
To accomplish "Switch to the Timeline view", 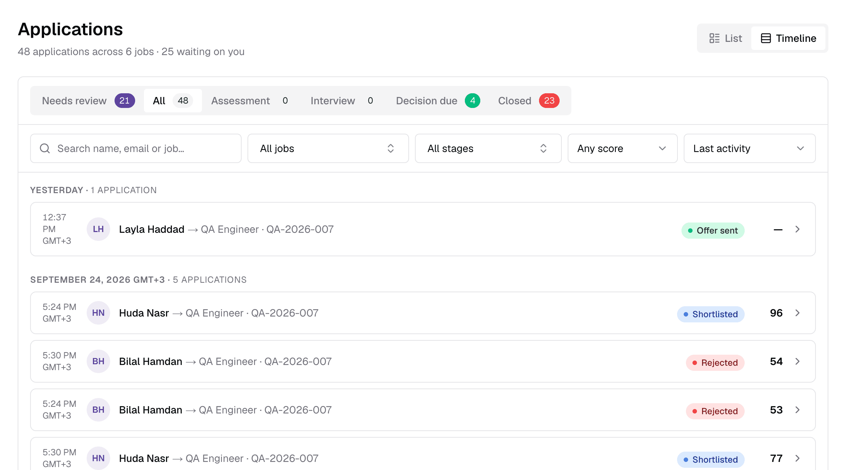I will click(x=788, y=38).
